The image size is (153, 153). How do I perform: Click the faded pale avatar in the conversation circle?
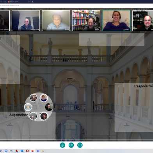[x=28, y=107]
